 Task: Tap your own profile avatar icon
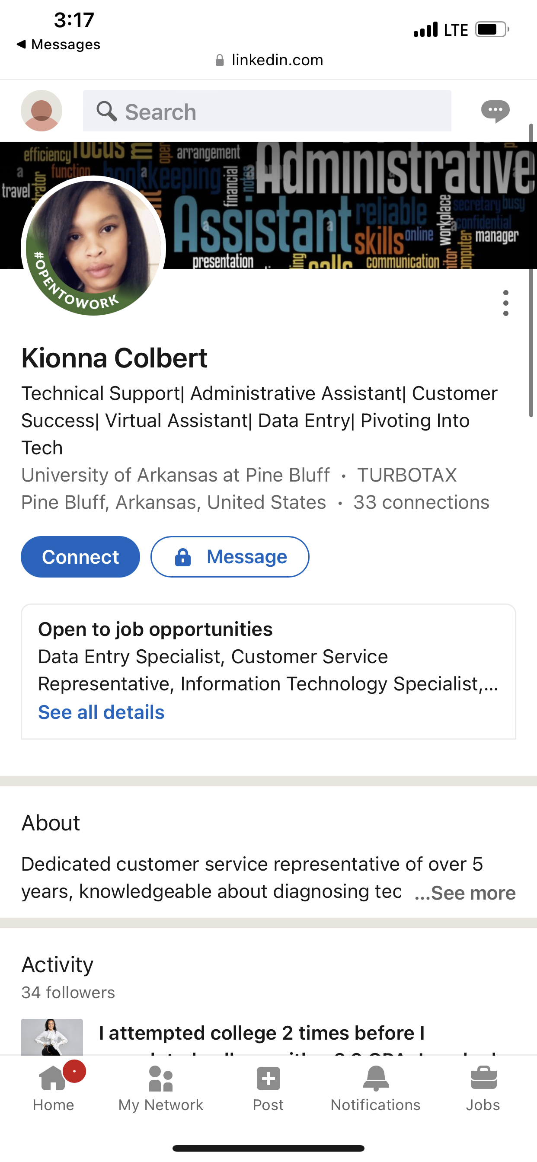42,111
